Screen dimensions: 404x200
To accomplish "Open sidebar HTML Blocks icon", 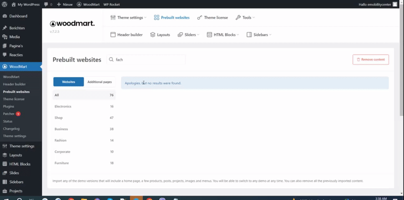I will click(4, 164).
